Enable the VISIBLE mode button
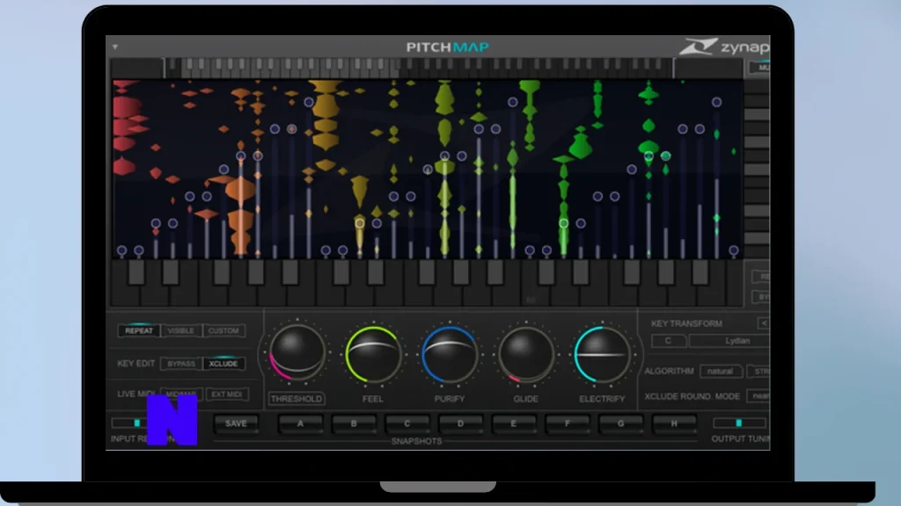The image size is (901, 506). click(181, 330)
